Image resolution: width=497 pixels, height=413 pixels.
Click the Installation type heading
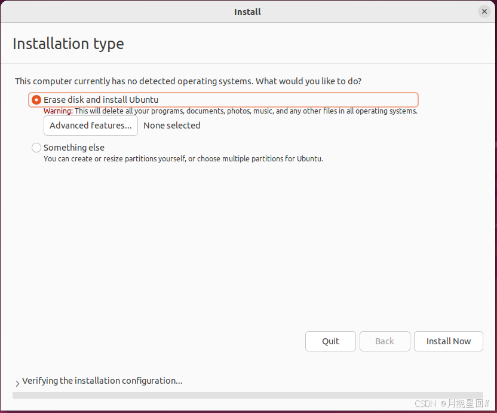point(68,44)
